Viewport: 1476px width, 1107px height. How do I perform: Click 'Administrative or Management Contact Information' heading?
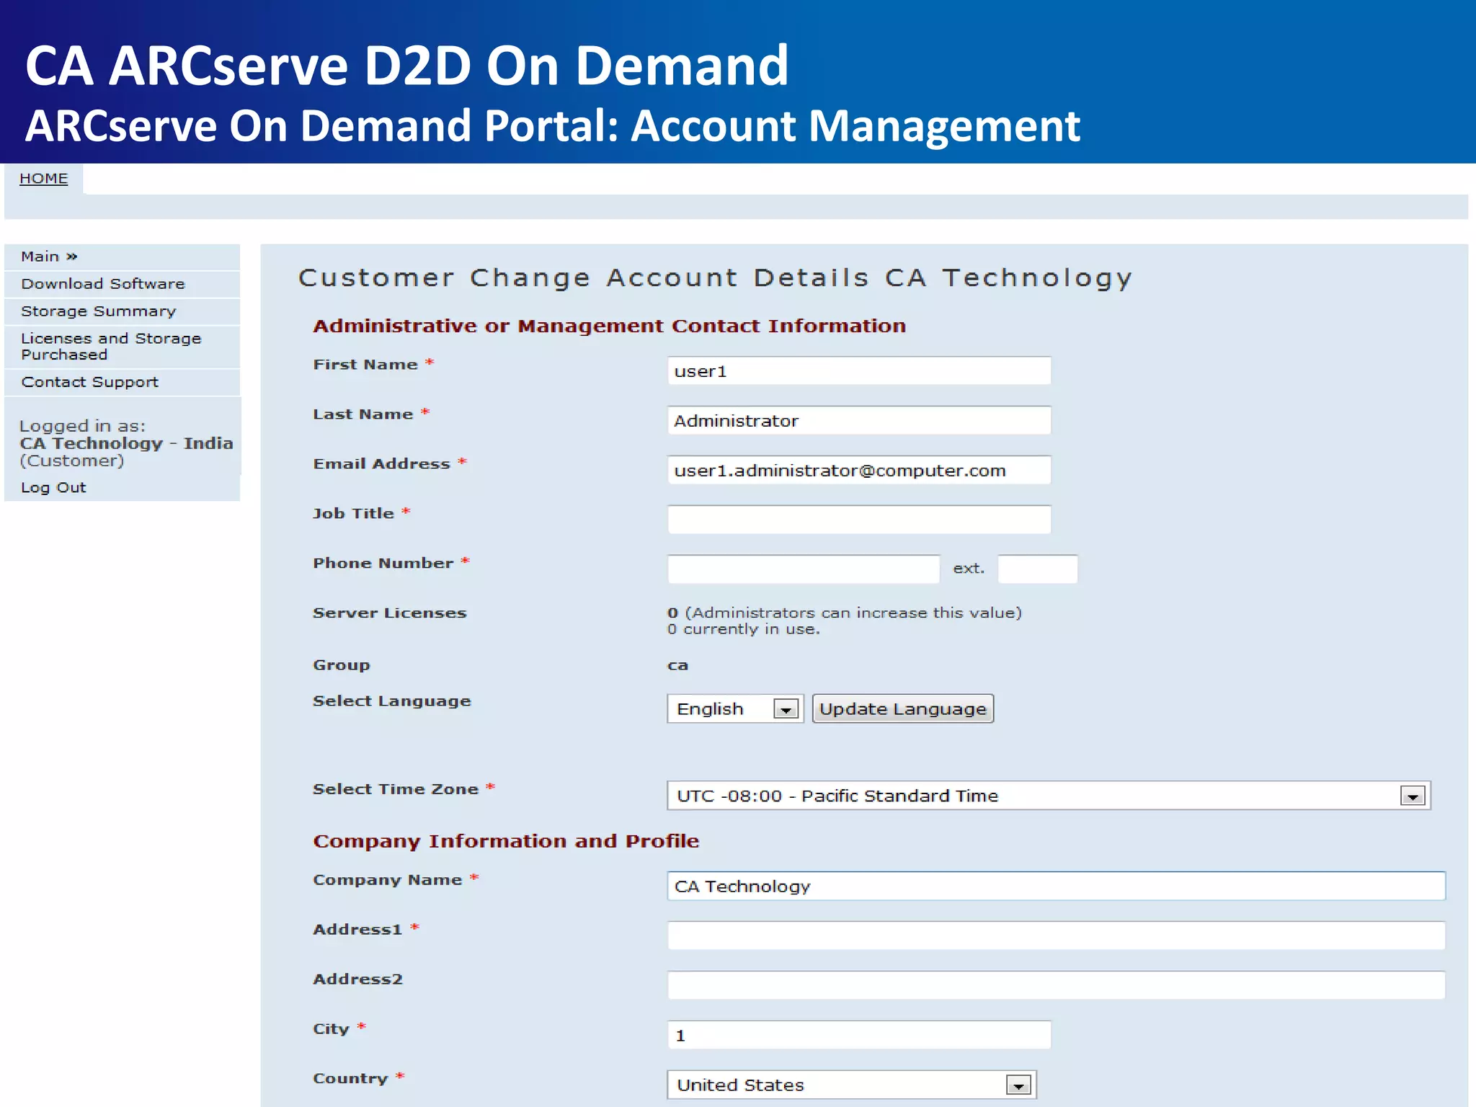pos(609,326)
